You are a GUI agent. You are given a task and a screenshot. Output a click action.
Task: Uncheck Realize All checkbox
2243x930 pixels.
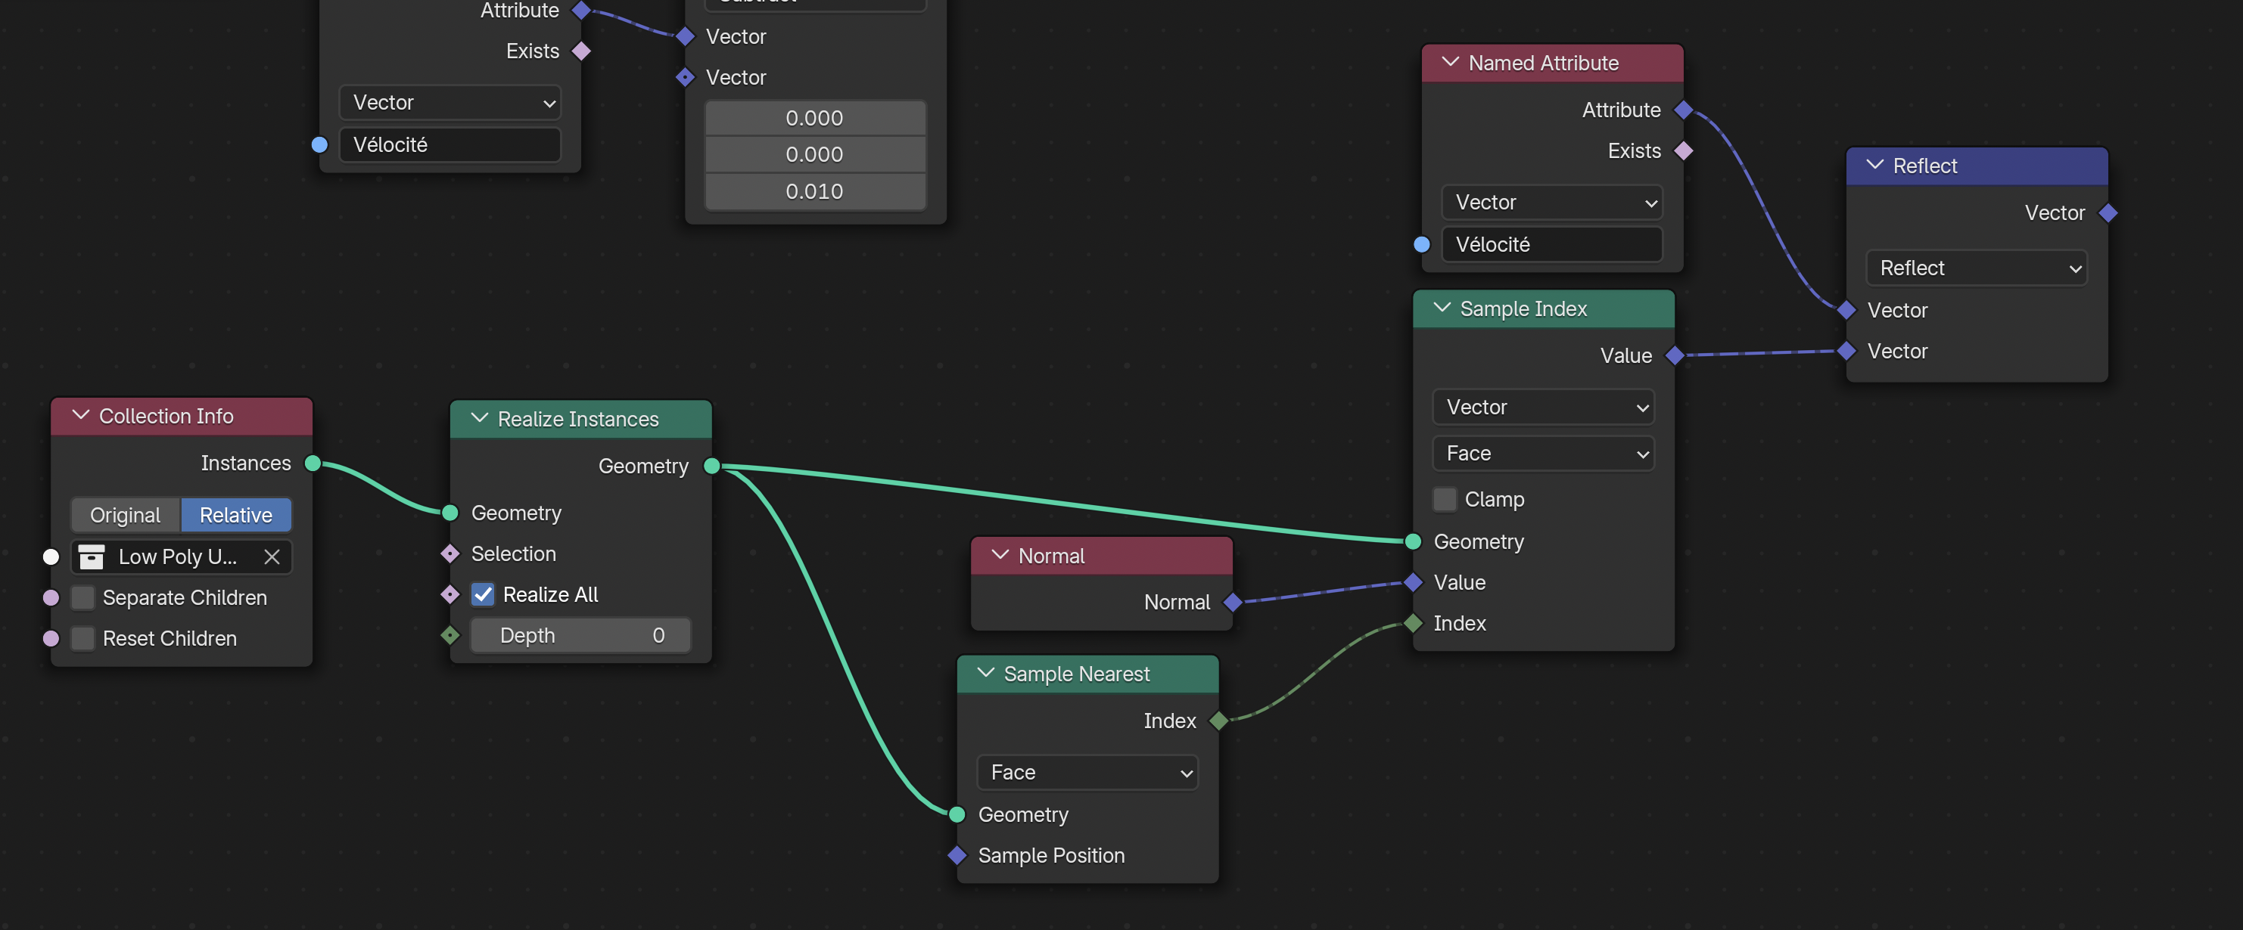pyautogui.click(x=484, y=594)
